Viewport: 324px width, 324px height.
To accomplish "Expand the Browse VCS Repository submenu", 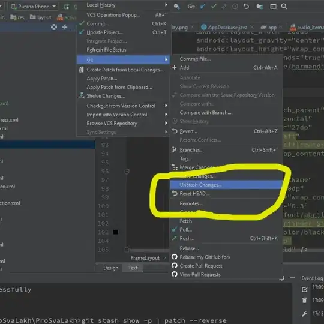I will (124, 124).
